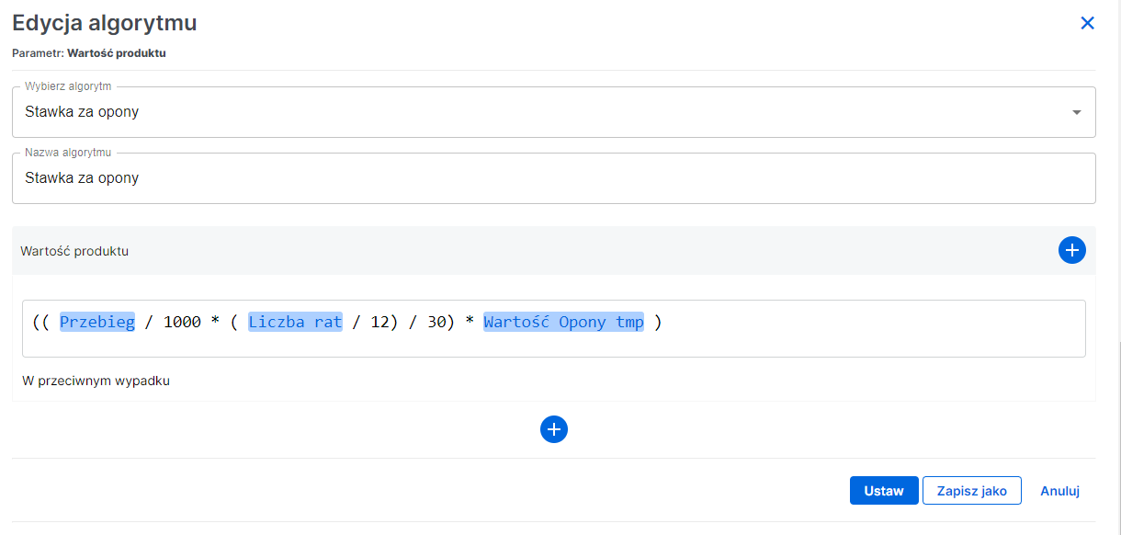The height and width of the screenshot is (535, 1121).
Task: Select the Przebieg parameter chip
Action: pos(96,322)
